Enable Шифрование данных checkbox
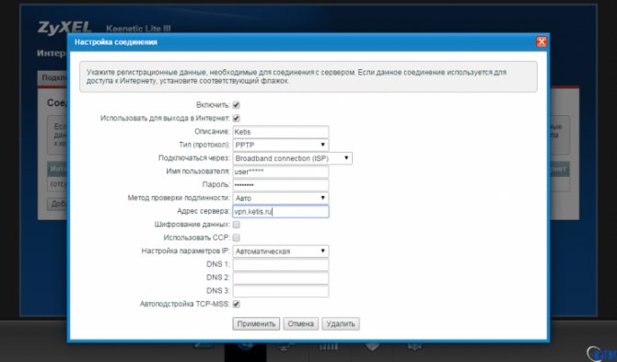 pyautogui.click(x=236, y=225)
